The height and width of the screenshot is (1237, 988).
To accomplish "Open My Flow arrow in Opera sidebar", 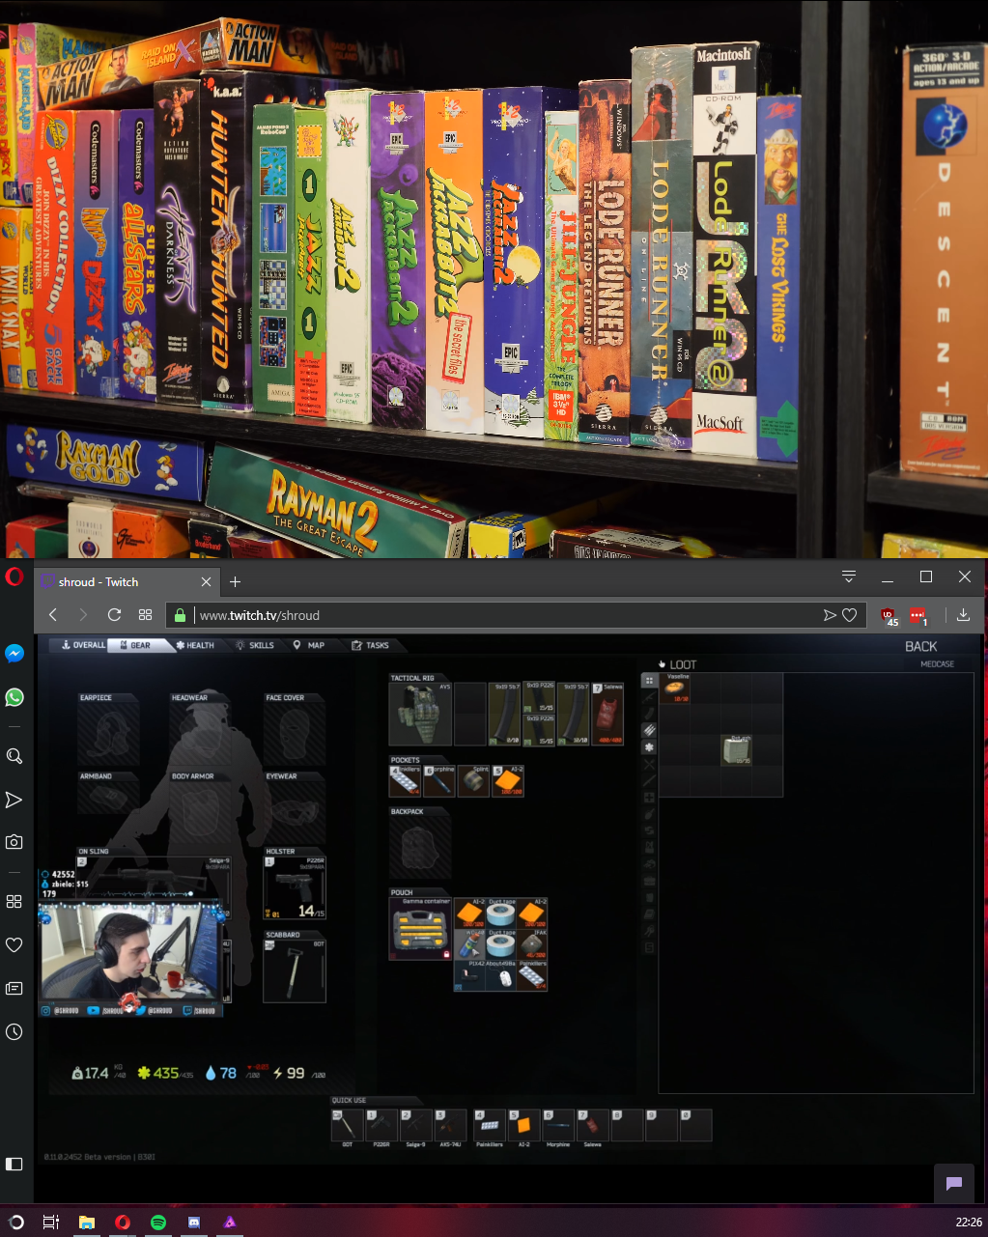I will click(x=14, y=800).
